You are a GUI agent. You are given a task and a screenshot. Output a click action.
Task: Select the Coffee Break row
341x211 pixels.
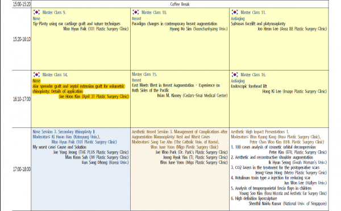point(180,4)
